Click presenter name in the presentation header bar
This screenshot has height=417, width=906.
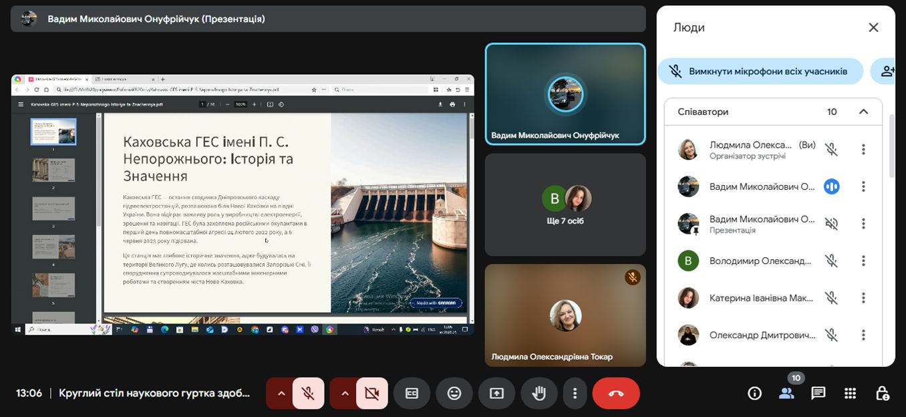coord(156,19)
